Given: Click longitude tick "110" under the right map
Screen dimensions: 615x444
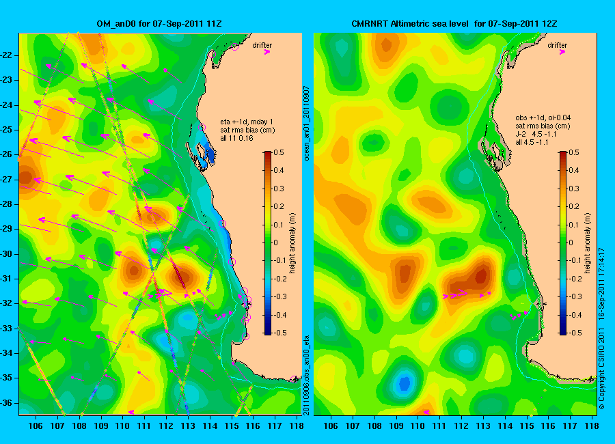Looking at the screenshot, I should (418, 426).
